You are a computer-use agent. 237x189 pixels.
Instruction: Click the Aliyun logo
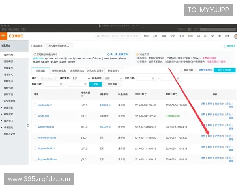[x=16, y=36]
